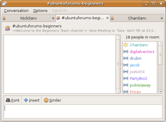Viewport: 166px width, 122px height.
Task: Click the voice icon next to piskie|away
Action: [126, 85]
